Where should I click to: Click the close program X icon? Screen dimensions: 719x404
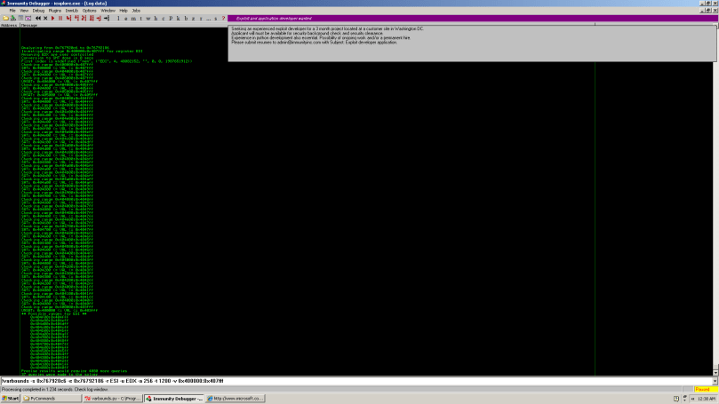44,18
